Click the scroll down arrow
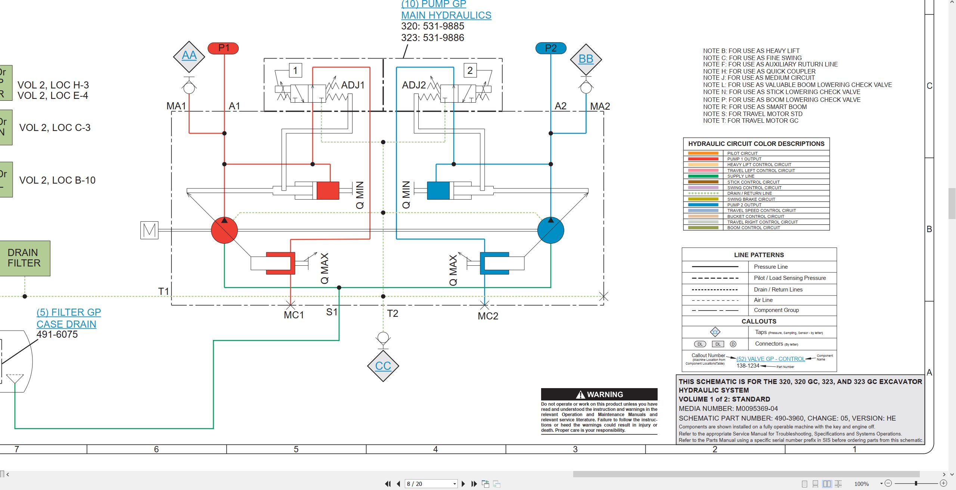Screen dimensions: 956x490 (952, 474)
